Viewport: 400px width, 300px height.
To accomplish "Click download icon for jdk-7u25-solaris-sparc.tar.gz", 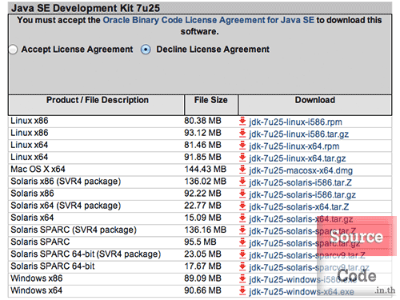I will (242, 242).
